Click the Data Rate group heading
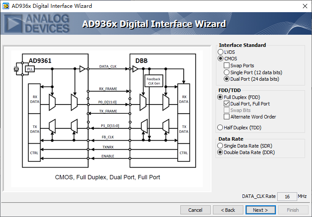 tap(231, 139)
